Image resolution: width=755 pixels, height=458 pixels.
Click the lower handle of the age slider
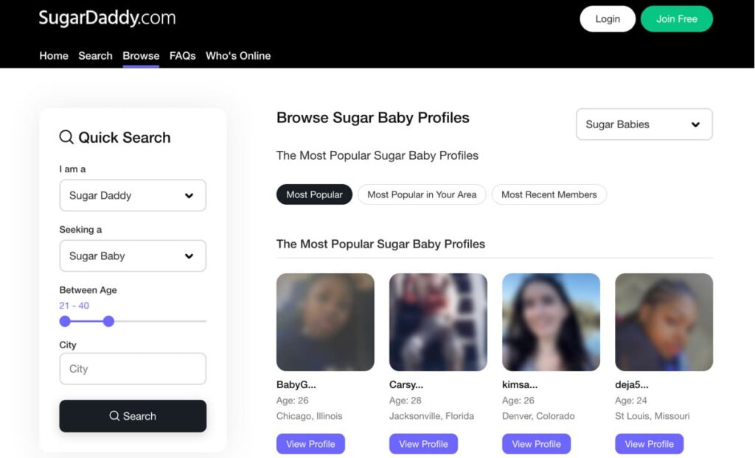[65, 322]
